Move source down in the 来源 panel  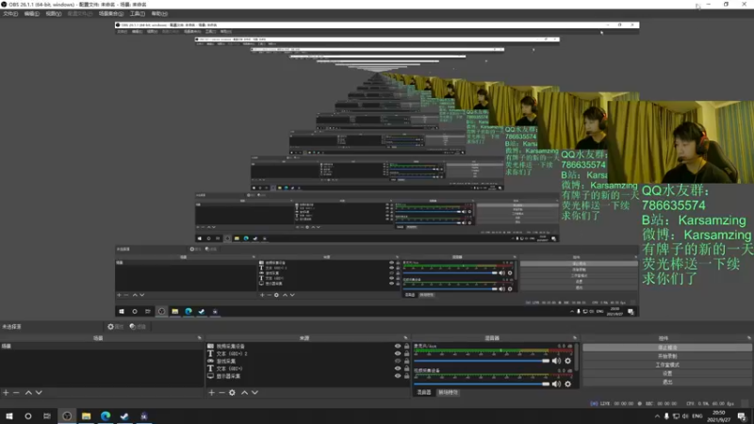point(254,393)
